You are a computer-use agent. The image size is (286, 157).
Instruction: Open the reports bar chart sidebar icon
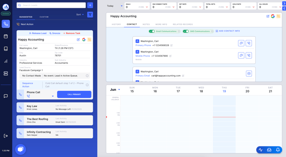(x=6, y=61)
